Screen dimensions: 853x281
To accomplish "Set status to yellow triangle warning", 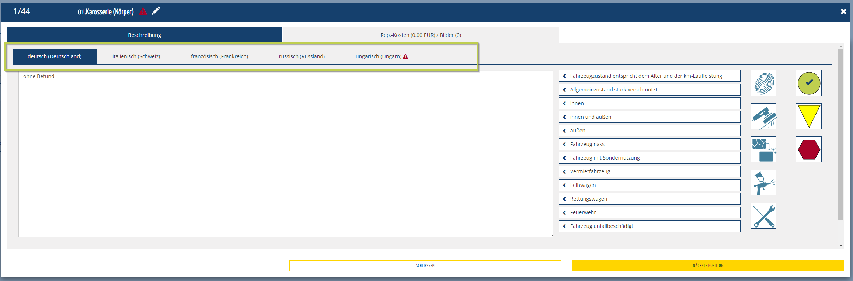I will tap(808, 116).
